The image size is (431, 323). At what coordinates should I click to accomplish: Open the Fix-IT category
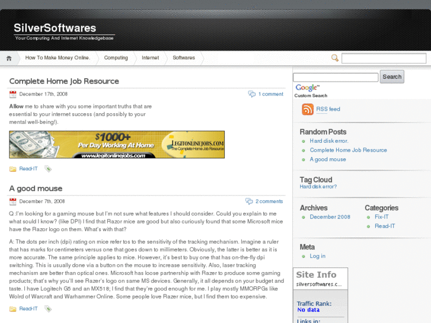382,217
